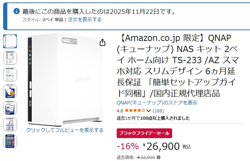This screenshot has height=161, width=250.
Task: Click the struck-through past price ¥32,010
Action: [146, 158]
